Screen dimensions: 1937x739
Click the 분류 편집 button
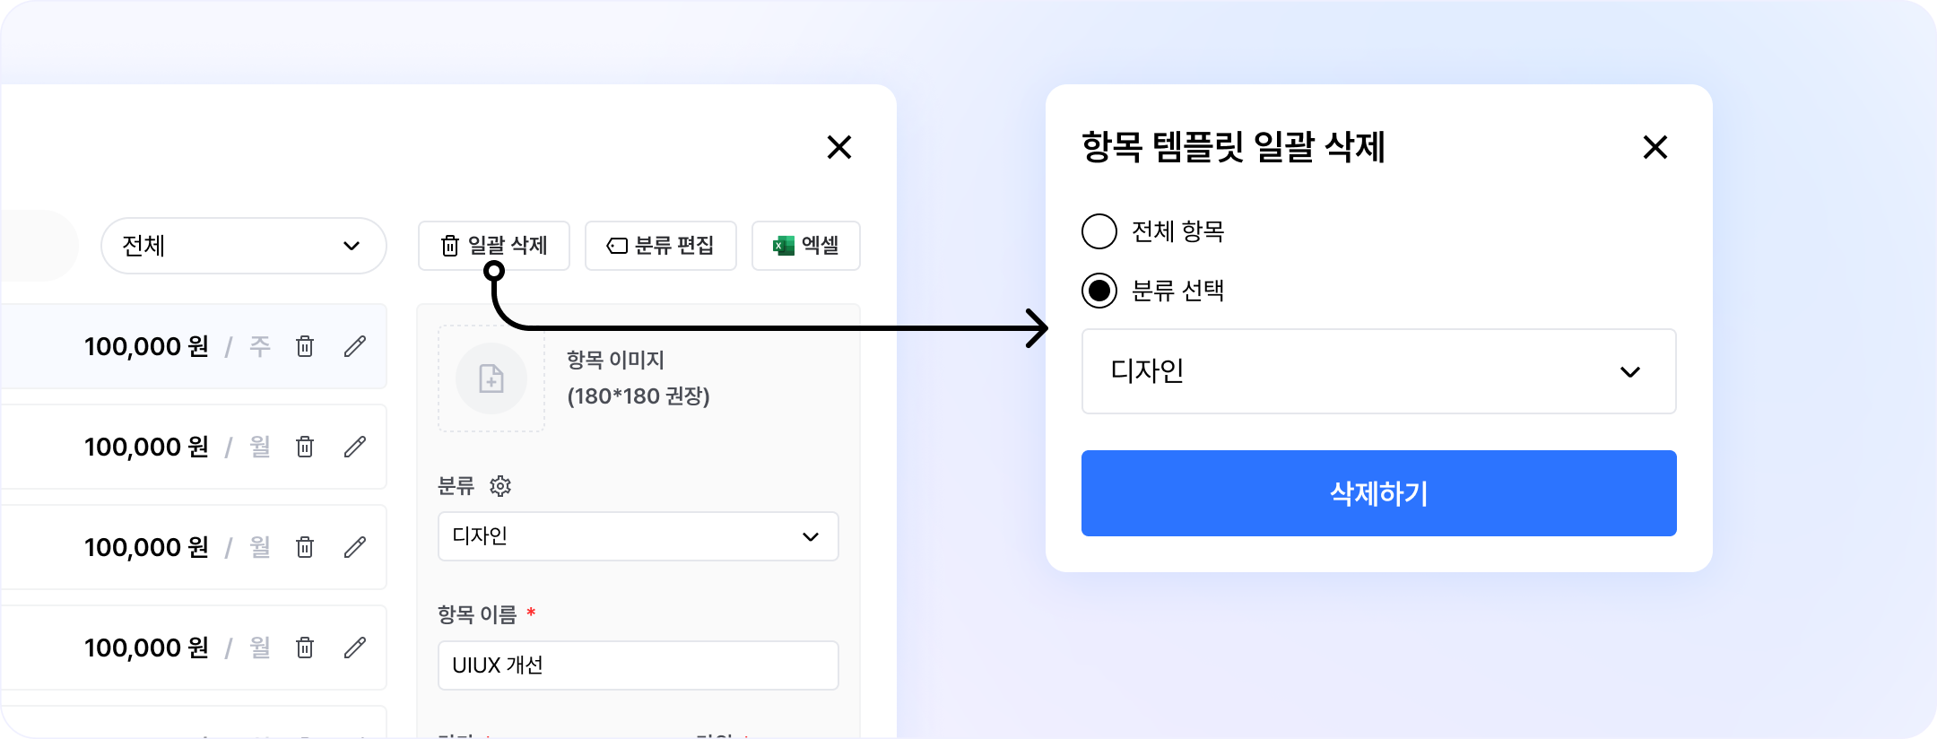(x=660, y=246)
